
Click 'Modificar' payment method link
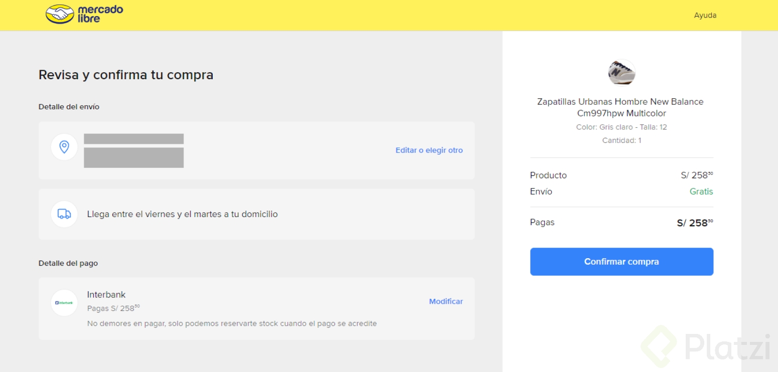pos(446,301)
